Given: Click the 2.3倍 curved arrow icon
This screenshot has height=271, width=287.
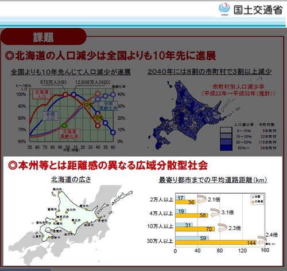Looking at the screenshot, I should point(222,227).
